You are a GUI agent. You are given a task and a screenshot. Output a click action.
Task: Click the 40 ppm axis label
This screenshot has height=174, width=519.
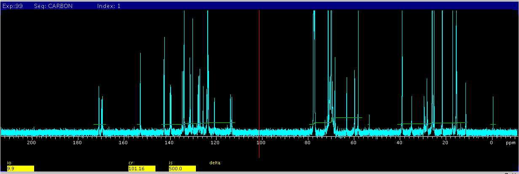tap(399, 143)
